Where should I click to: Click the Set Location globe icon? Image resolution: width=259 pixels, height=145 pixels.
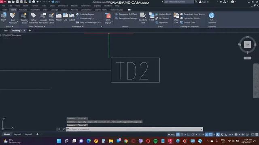click(x=212, y=15)
